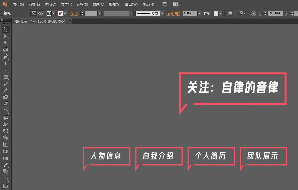Select the Selection tool
This screenshot has width=298, height=190.
[5, 29]
